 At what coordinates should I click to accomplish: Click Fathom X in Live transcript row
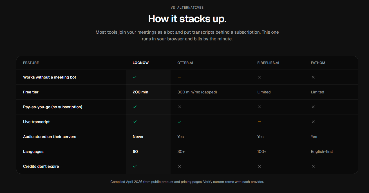pos(313,122)
